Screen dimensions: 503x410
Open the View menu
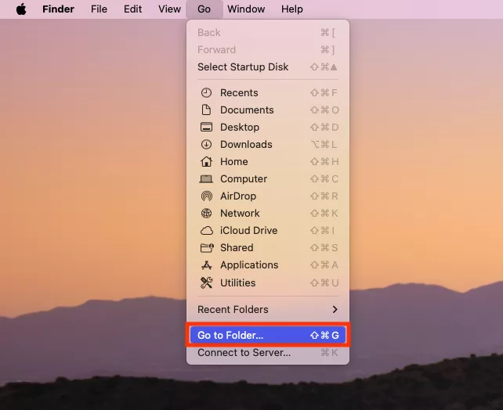169,9
